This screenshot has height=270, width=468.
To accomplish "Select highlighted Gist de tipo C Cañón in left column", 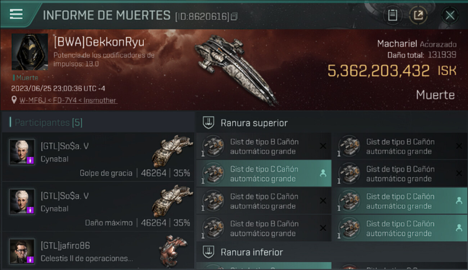I will 263,174.
